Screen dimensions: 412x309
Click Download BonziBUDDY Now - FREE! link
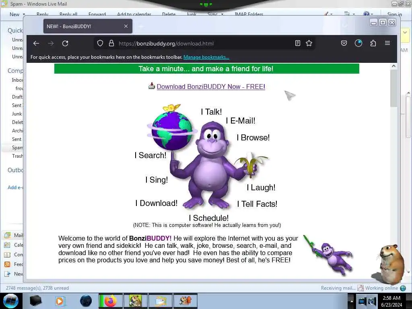211,87
